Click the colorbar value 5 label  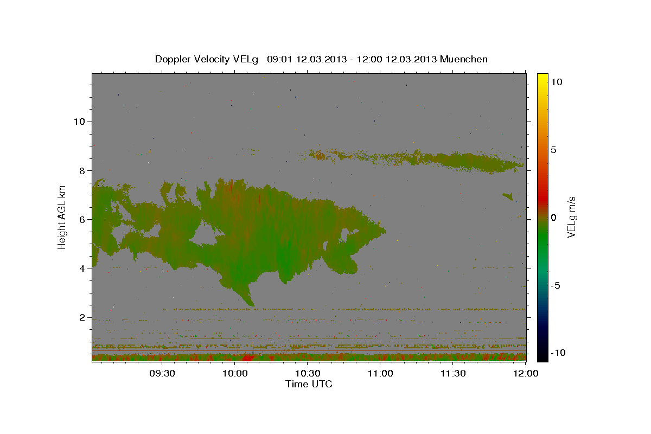coord(553,150)
